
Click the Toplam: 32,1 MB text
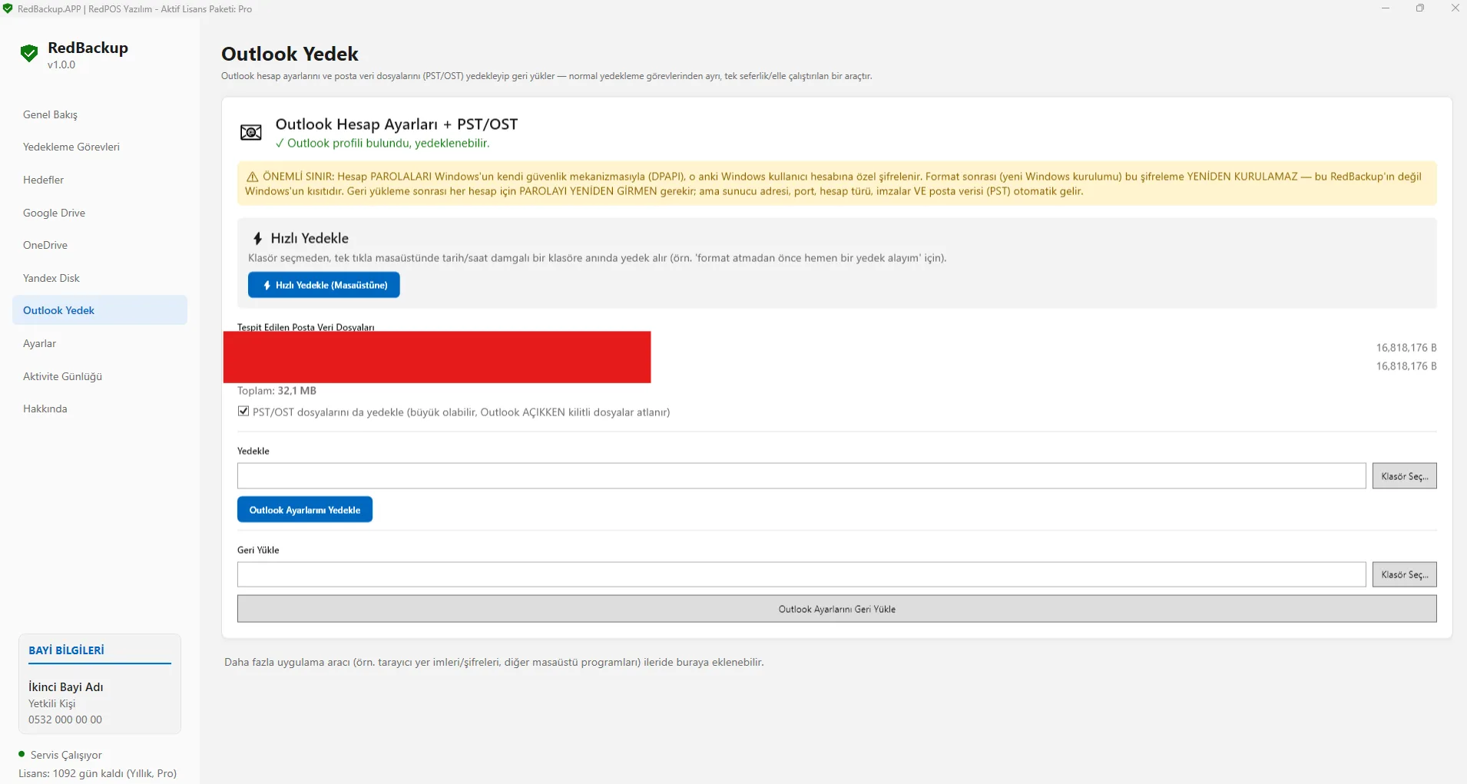pyautogui.click(x=277, y=391)
